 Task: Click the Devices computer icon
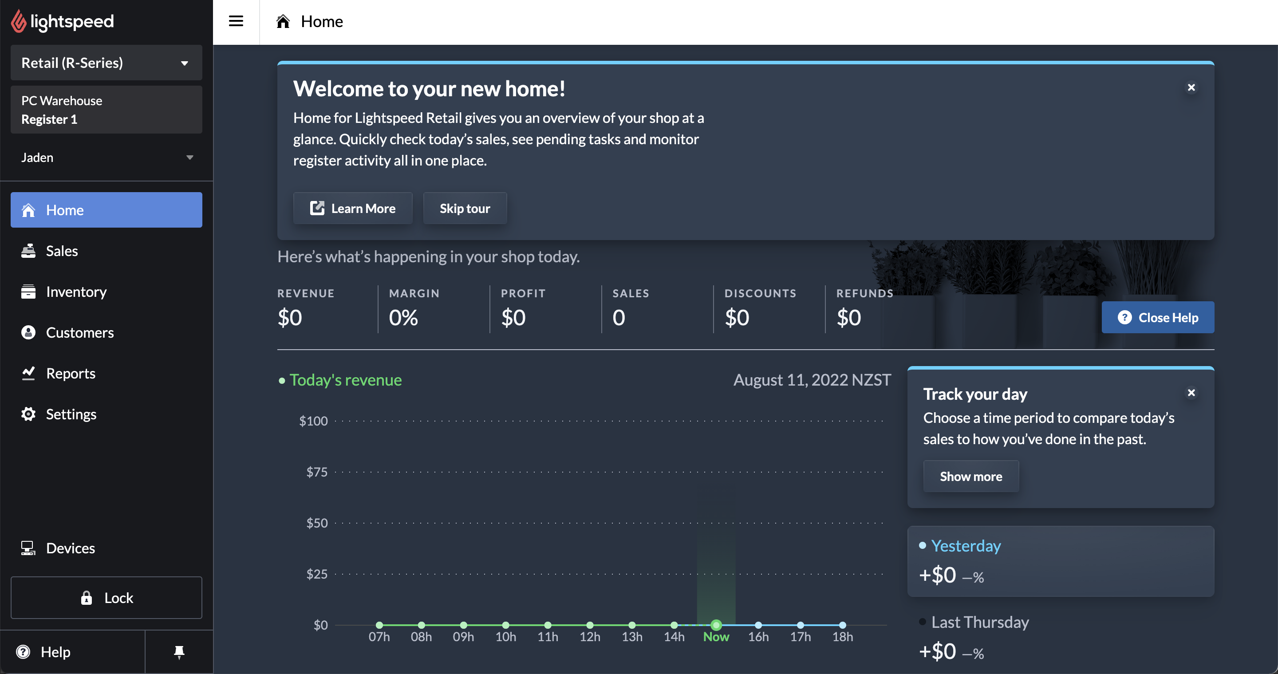pyautogui.click(x=28, y=548)
